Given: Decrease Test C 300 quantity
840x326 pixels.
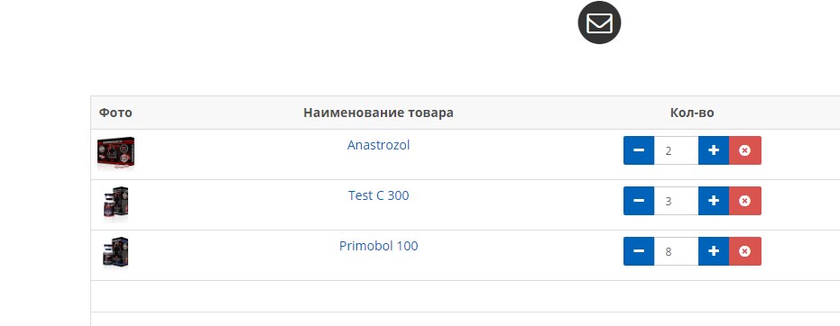Looking at the screenshot, I should (x=639, y=201).
